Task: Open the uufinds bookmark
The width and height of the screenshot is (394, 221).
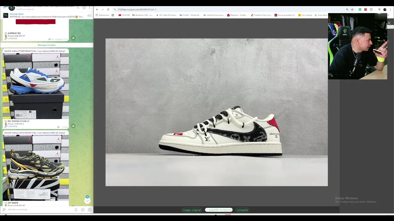Action: point(214,15)
